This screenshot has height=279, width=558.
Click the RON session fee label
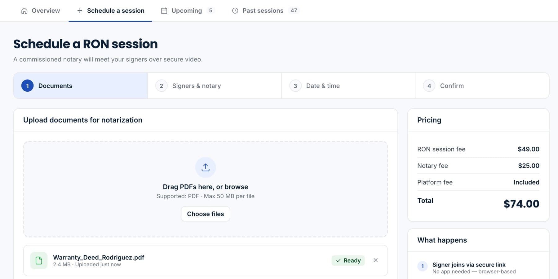click(441, 149)
